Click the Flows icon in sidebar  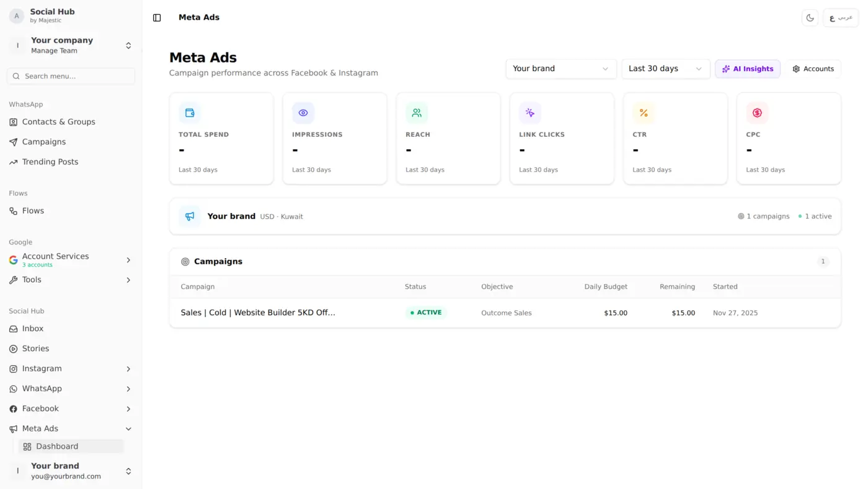(x=13, y=211)
